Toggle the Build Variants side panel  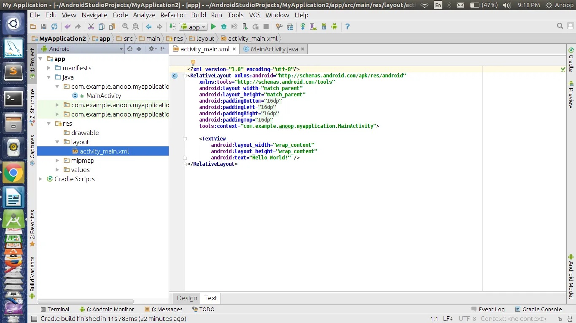click(x=32, y=274)
